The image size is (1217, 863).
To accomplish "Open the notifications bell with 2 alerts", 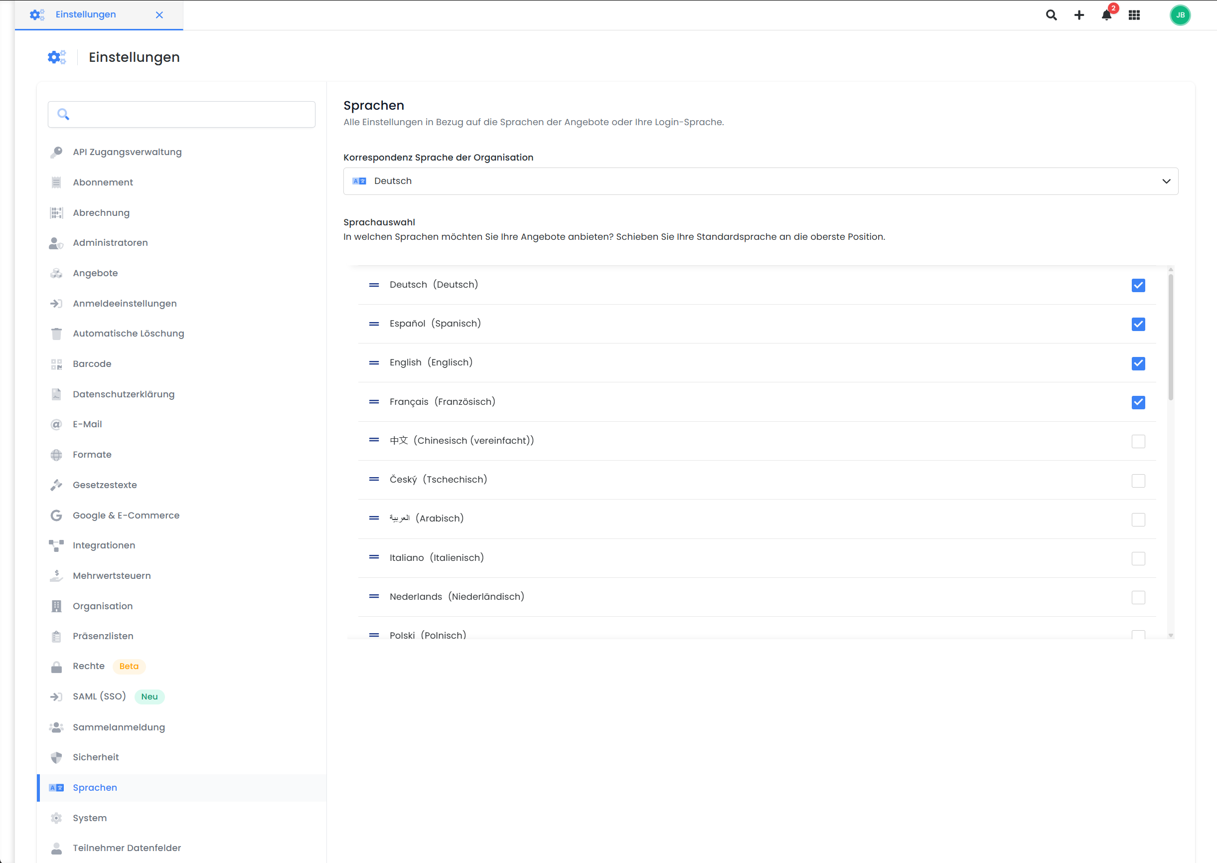I will 1106,16.
